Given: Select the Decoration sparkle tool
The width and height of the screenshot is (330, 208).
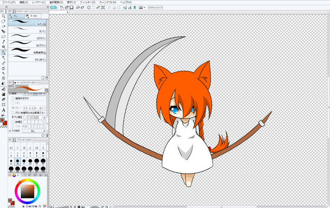Looking at the screenshot, I should [3, 73].
